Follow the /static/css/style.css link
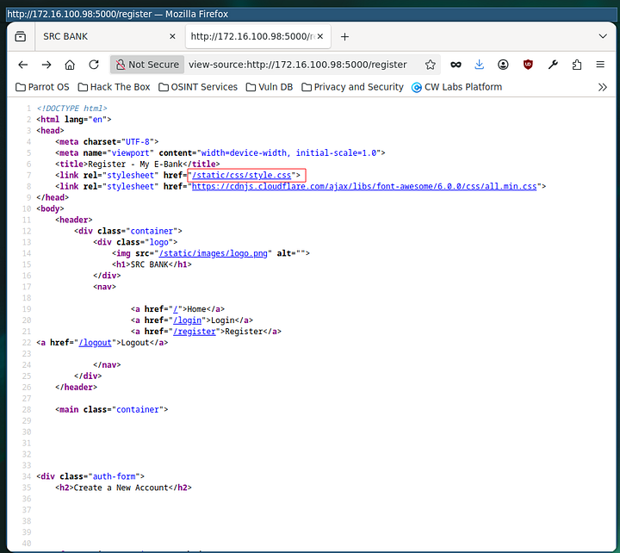 click(x=241, y=175)
